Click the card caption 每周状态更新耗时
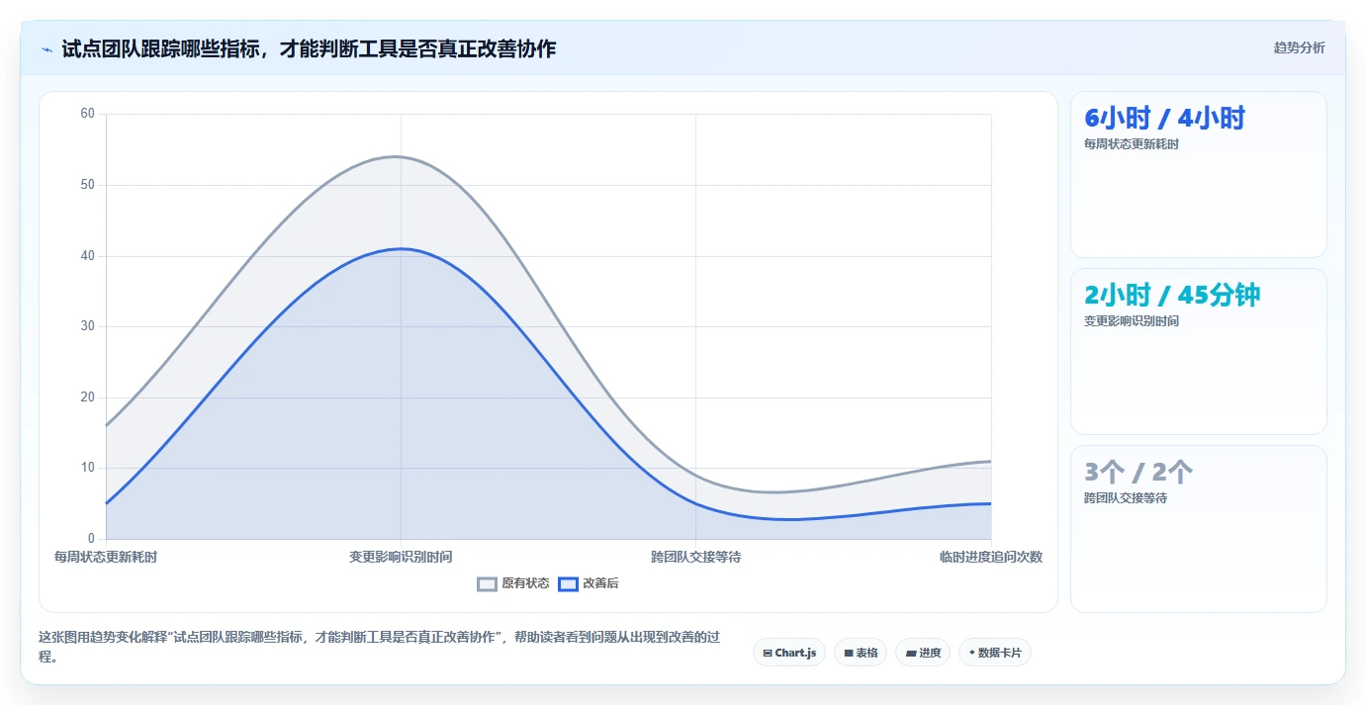This screenshot has width=1366, height=705. 1131,144
